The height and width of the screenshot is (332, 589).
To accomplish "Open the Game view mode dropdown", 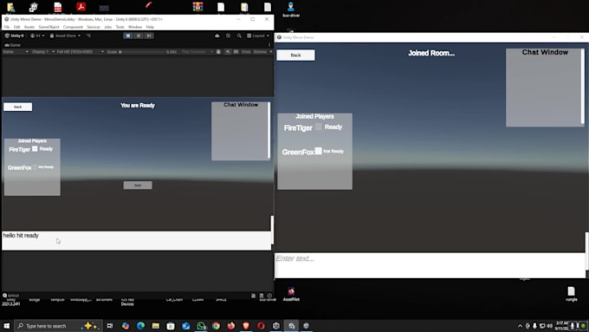I will (16, 52).
